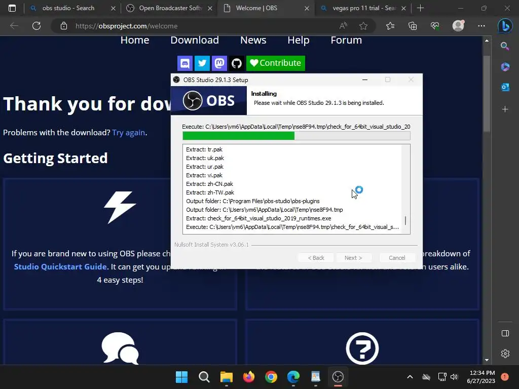519x389 pixels.
Task: Go to Home in OBS site navigation
Action: click(135, 40)
